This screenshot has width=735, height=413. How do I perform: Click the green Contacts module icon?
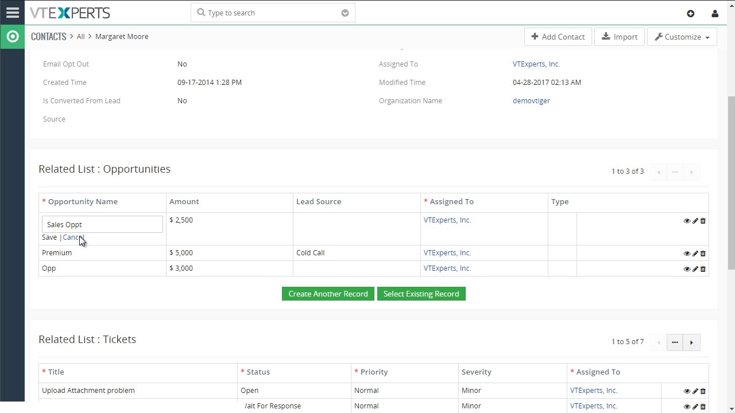pyautogui.click(x=12, y=37)
